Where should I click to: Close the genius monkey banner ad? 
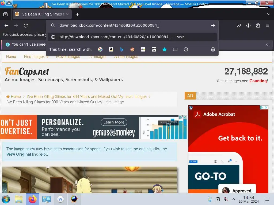click(185, 117)
